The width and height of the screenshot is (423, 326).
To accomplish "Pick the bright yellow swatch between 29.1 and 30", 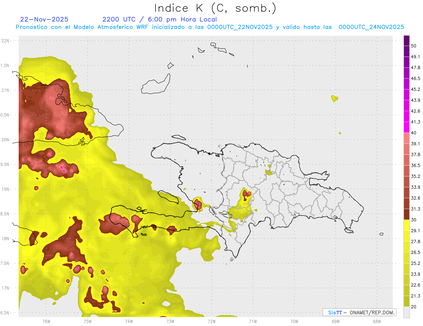I will point(406,225).
